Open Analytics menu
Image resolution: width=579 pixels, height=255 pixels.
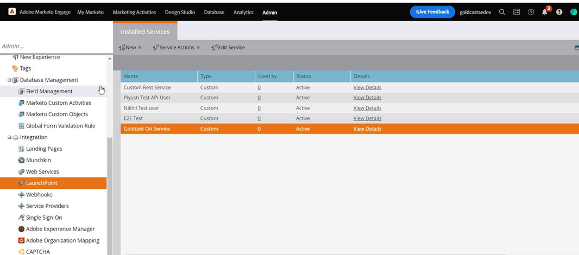point(243,12)
